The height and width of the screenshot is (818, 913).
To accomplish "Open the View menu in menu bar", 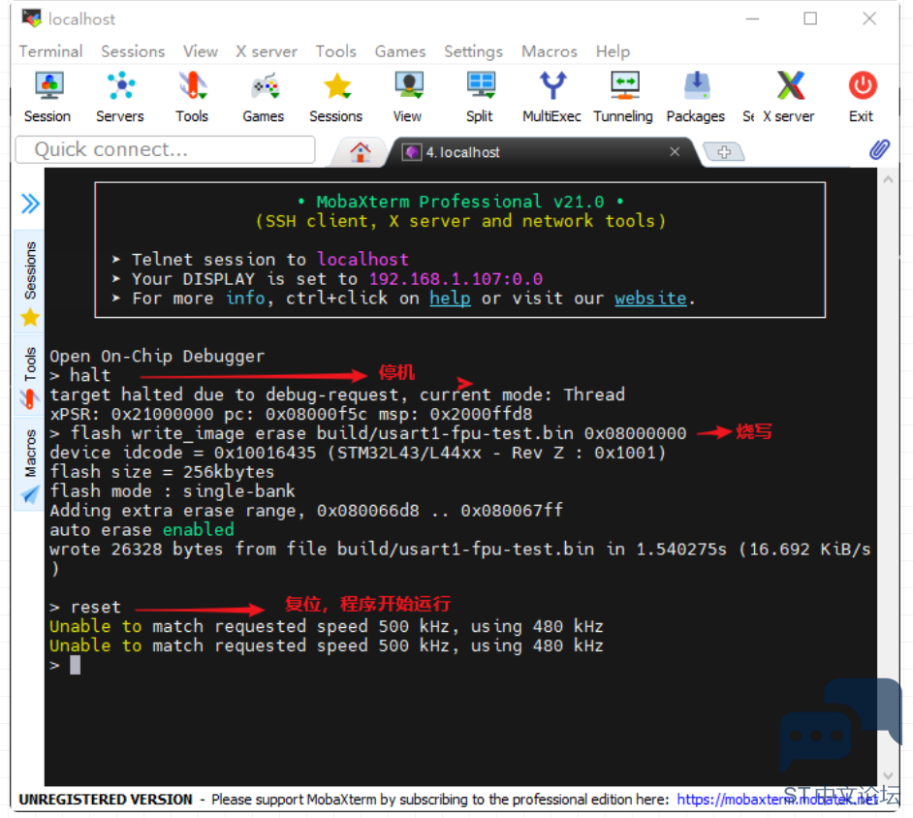I will coord(201,51).
